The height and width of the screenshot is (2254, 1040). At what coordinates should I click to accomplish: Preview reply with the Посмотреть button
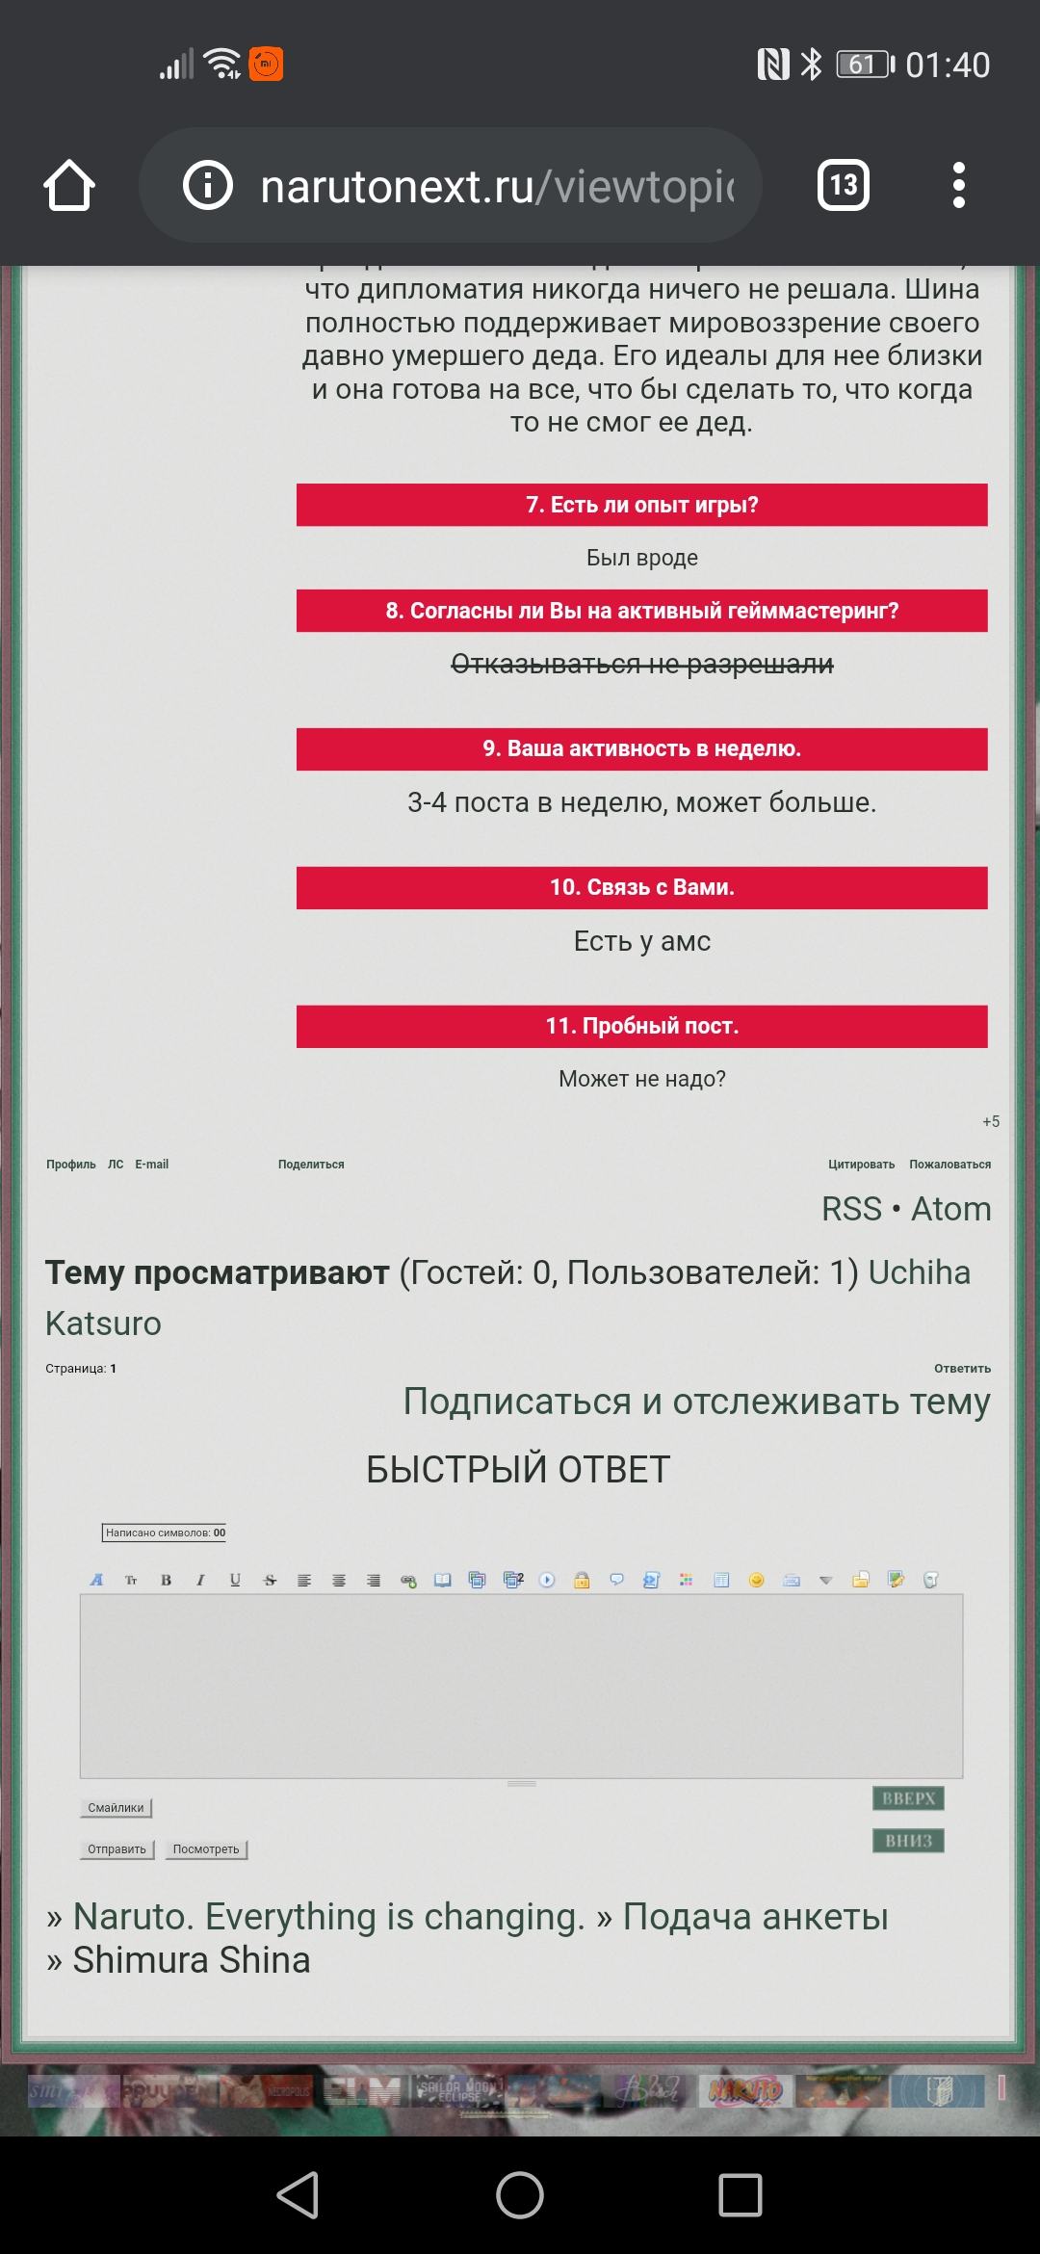point(206,1849)
